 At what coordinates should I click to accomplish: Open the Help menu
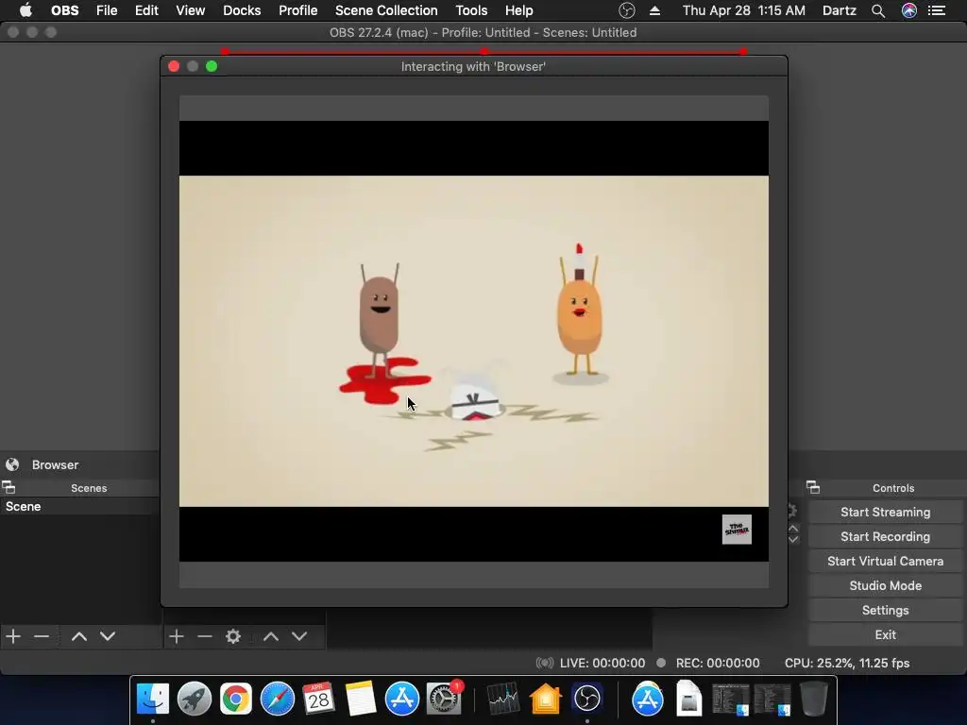(x=518, y=10)
